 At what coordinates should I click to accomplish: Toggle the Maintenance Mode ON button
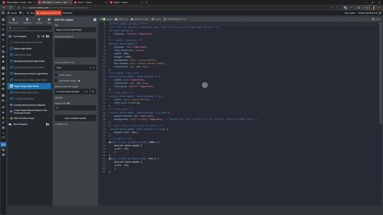(x=48, y=13)
